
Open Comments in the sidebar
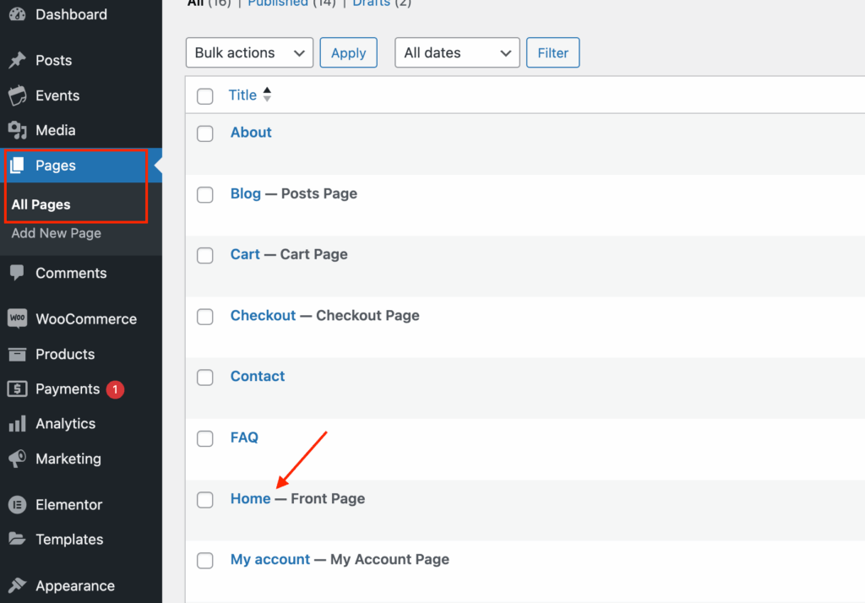(x=71, y=273)
